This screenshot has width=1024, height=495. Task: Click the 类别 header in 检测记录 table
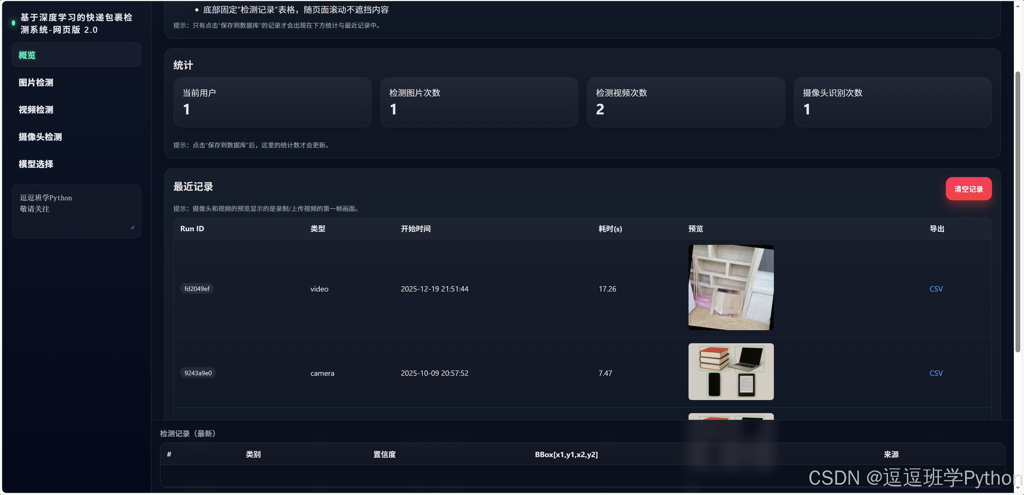tap(253, 454)
